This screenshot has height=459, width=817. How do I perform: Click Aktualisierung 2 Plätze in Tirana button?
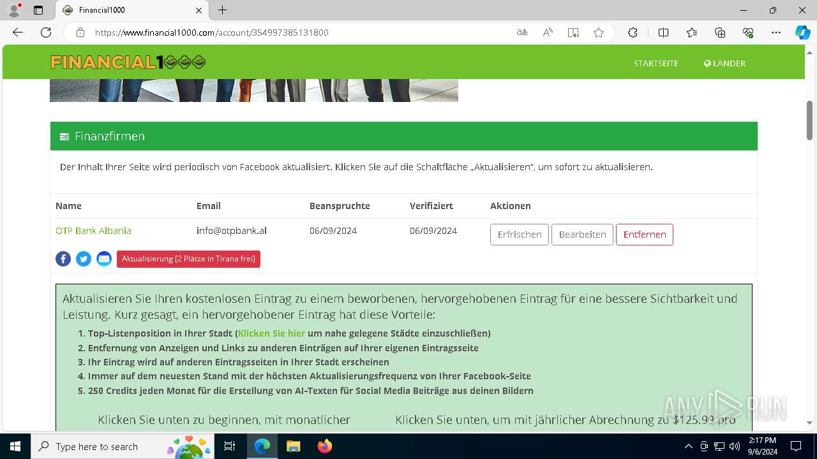coord(188,259)
